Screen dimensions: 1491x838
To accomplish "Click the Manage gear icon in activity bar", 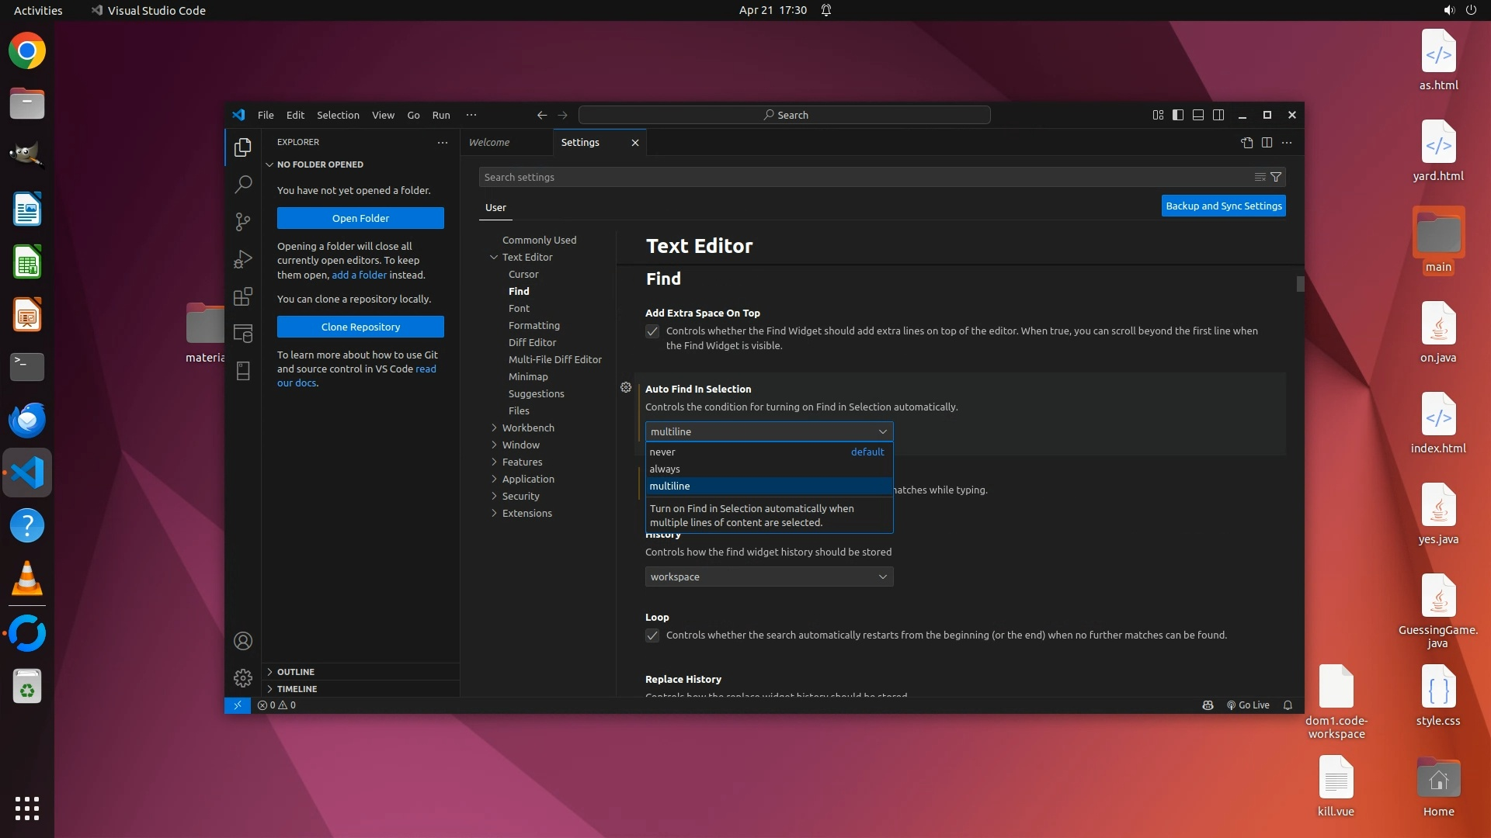I will (x=243, y=678).
